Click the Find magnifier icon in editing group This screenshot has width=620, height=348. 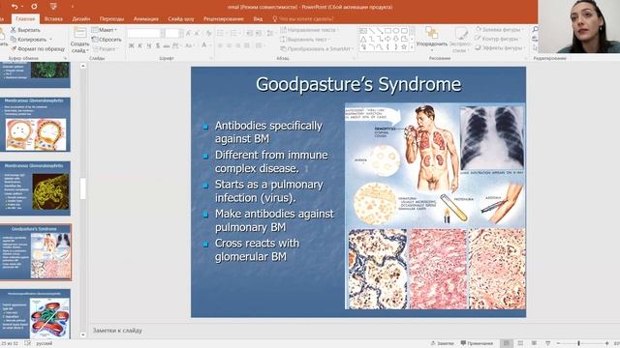pos(535,29)
